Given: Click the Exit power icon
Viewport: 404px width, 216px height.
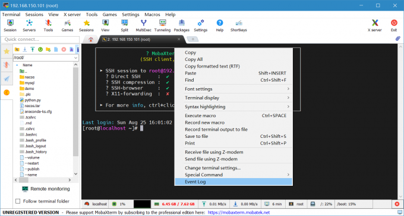Looking at the screenshot, I should click(x=394, y=25).
